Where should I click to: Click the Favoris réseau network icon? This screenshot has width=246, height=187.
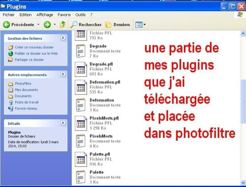[10, 109]
